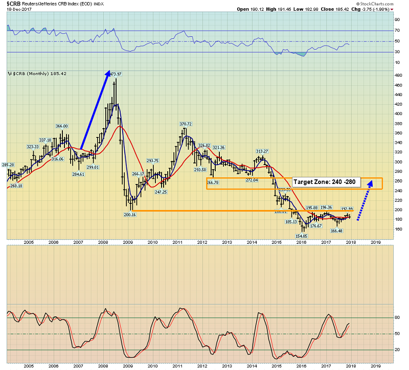Click year 2019 under the main price chart

[376, 242]
